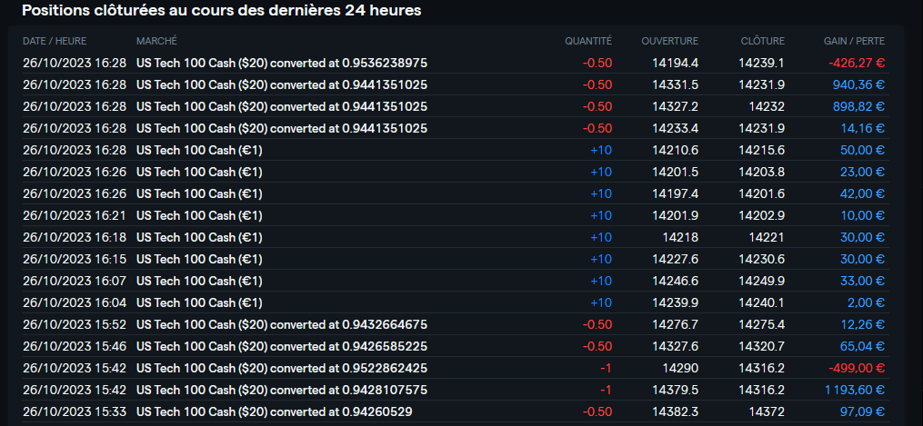Open the market converted at 0.9432664675
The height and width of the screenshot is (426, 923).
[281, 324]
